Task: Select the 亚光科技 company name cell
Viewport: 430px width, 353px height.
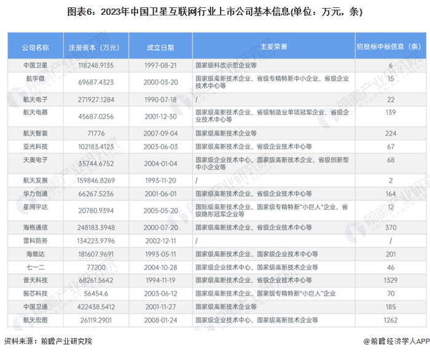Action: click(36, 146)
